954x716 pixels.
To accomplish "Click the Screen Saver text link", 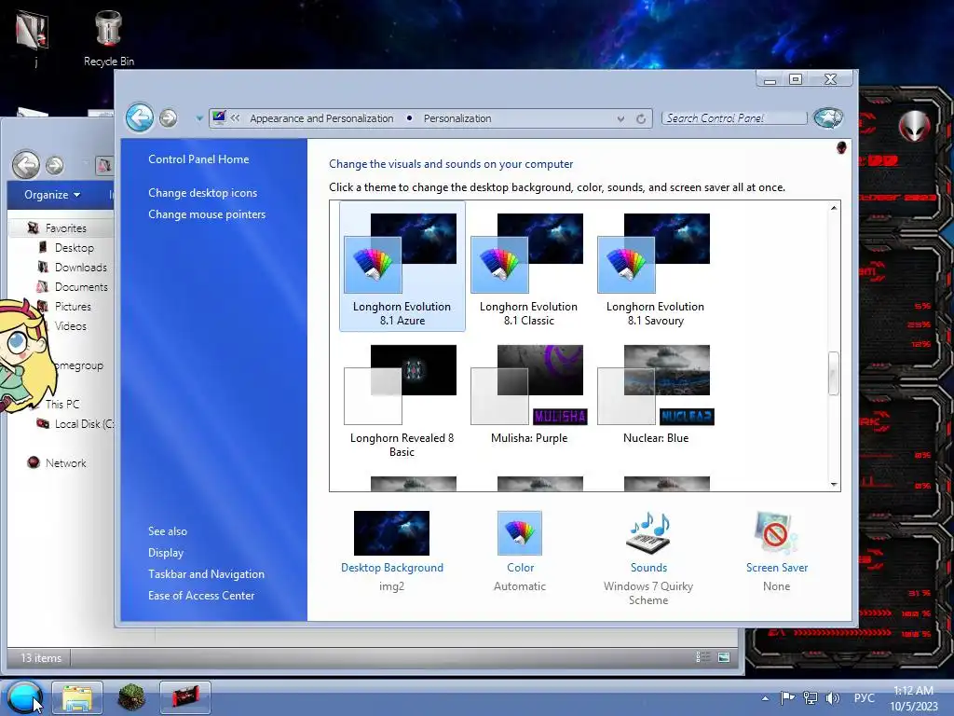I will 777,568.
